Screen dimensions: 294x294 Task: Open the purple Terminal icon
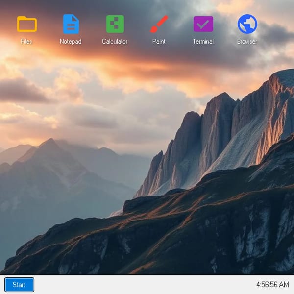tap(203, 24)
